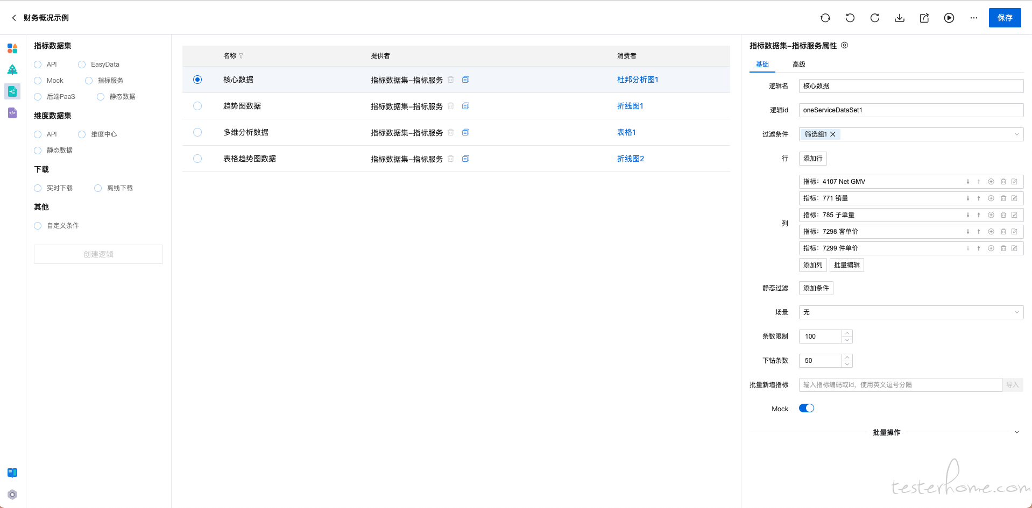Click the 添加列 button

pos(812,265)
